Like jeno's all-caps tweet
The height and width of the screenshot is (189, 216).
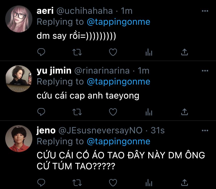(113, 182)
